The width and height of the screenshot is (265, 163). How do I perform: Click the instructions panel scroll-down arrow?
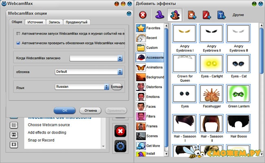point(103,146)
